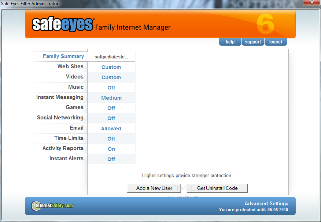This screenshot has height=222, width=321.
Task: Click the softpediateste... user column header
Action: [111, 57]
